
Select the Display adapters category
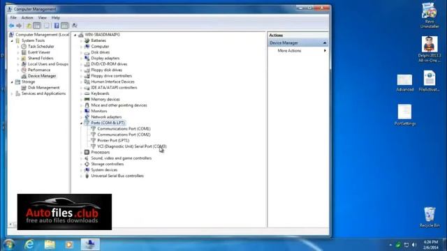(105, 58)
